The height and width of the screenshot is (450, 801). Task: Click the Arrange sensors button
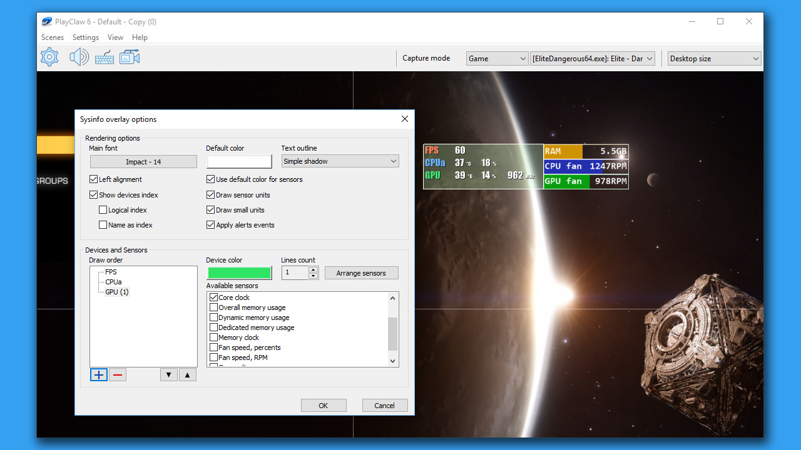click(x=361, y=272)
